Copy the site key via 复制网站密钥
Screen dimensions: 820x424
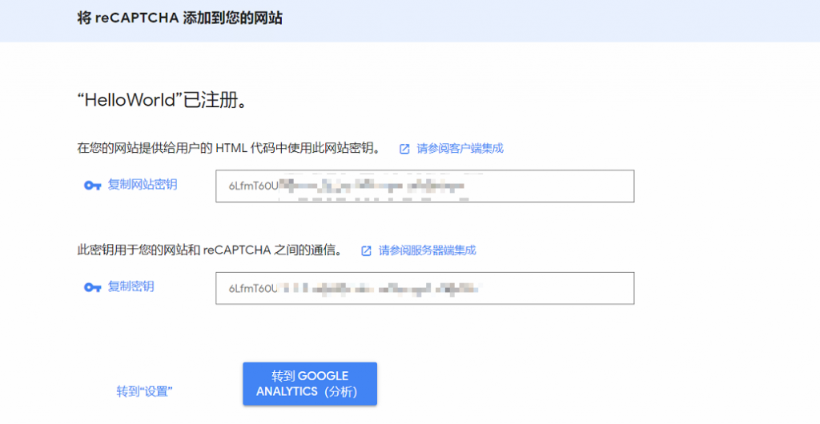142,185
